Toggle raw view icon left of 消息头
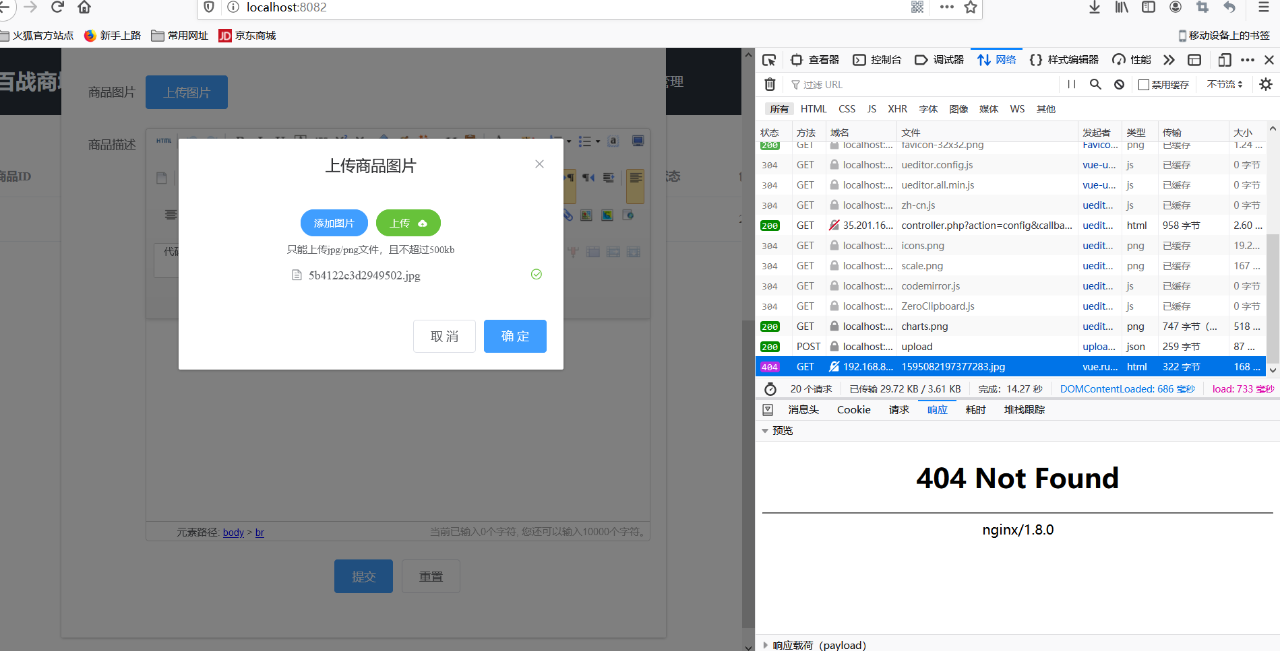 [768, 409]
